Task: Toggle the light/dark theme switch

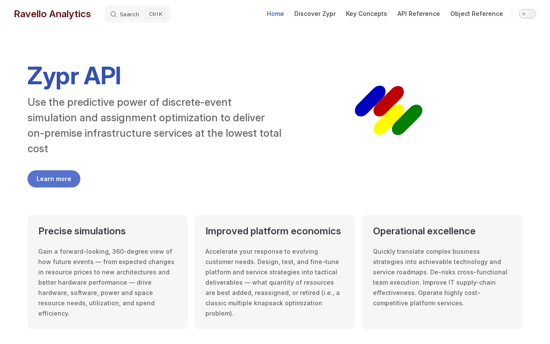Action: pyautogui.click(x=528, y=14)
